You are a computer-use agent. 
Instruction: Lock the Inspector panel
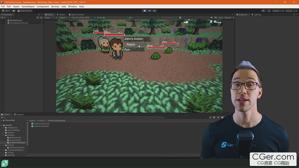(x=294, y=15)
